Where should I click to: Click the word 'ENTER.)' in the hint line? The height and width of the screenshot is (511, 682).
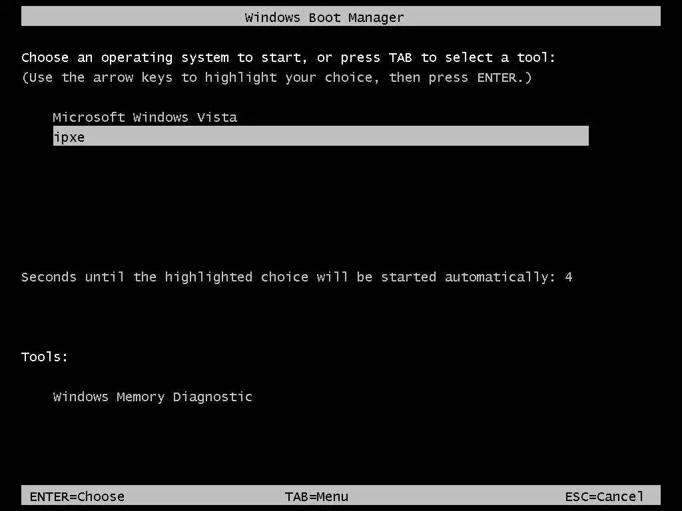[x=505, y=78]
